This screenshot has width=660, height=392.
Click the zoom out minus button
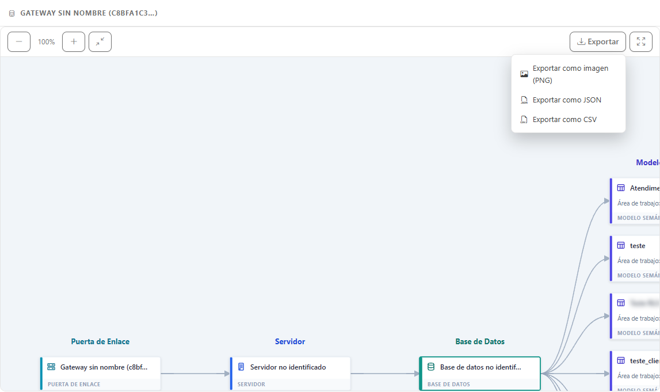click(19, 41)
